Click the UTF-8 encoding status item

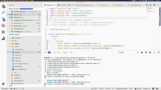coord(108,88)
